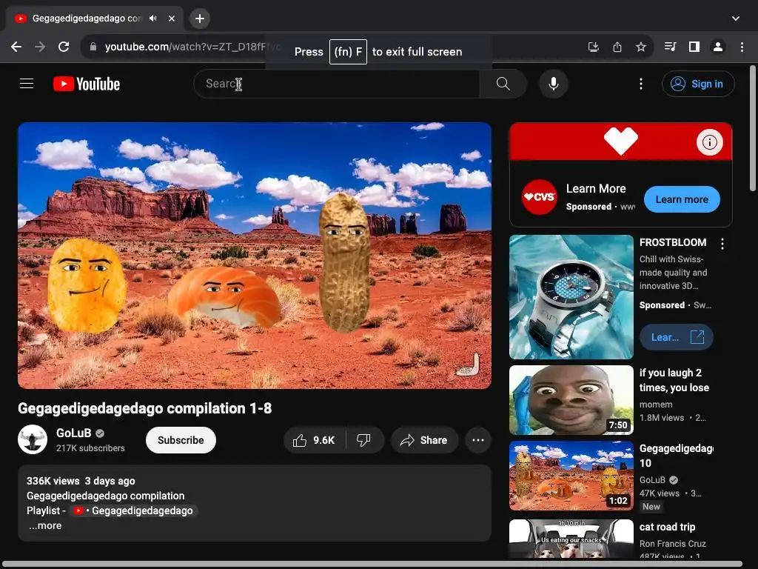Click the Gegagedigedagedago 10 title
This screenshot has width=758, height=569.
677,456
